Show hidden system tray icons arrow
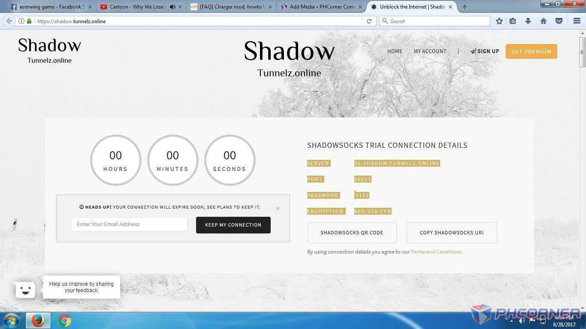 tap(511, 321)
